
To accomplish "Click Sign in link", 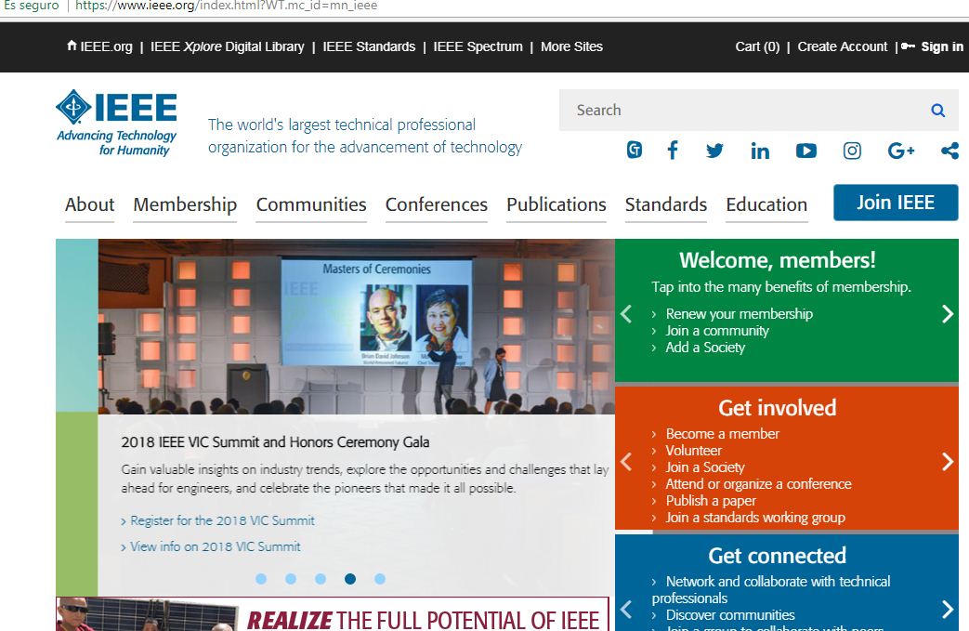I will point(942,46).
